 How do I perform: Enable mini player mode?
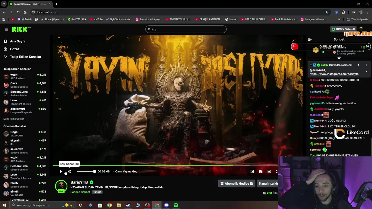click(252, 172)
